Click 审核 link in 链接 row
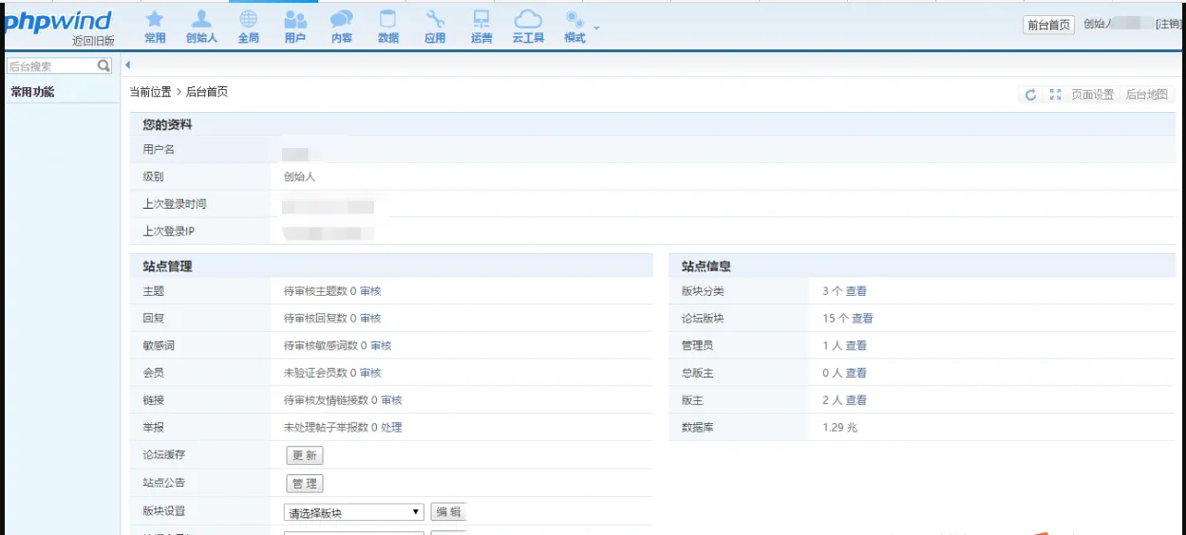 (391, 400)
